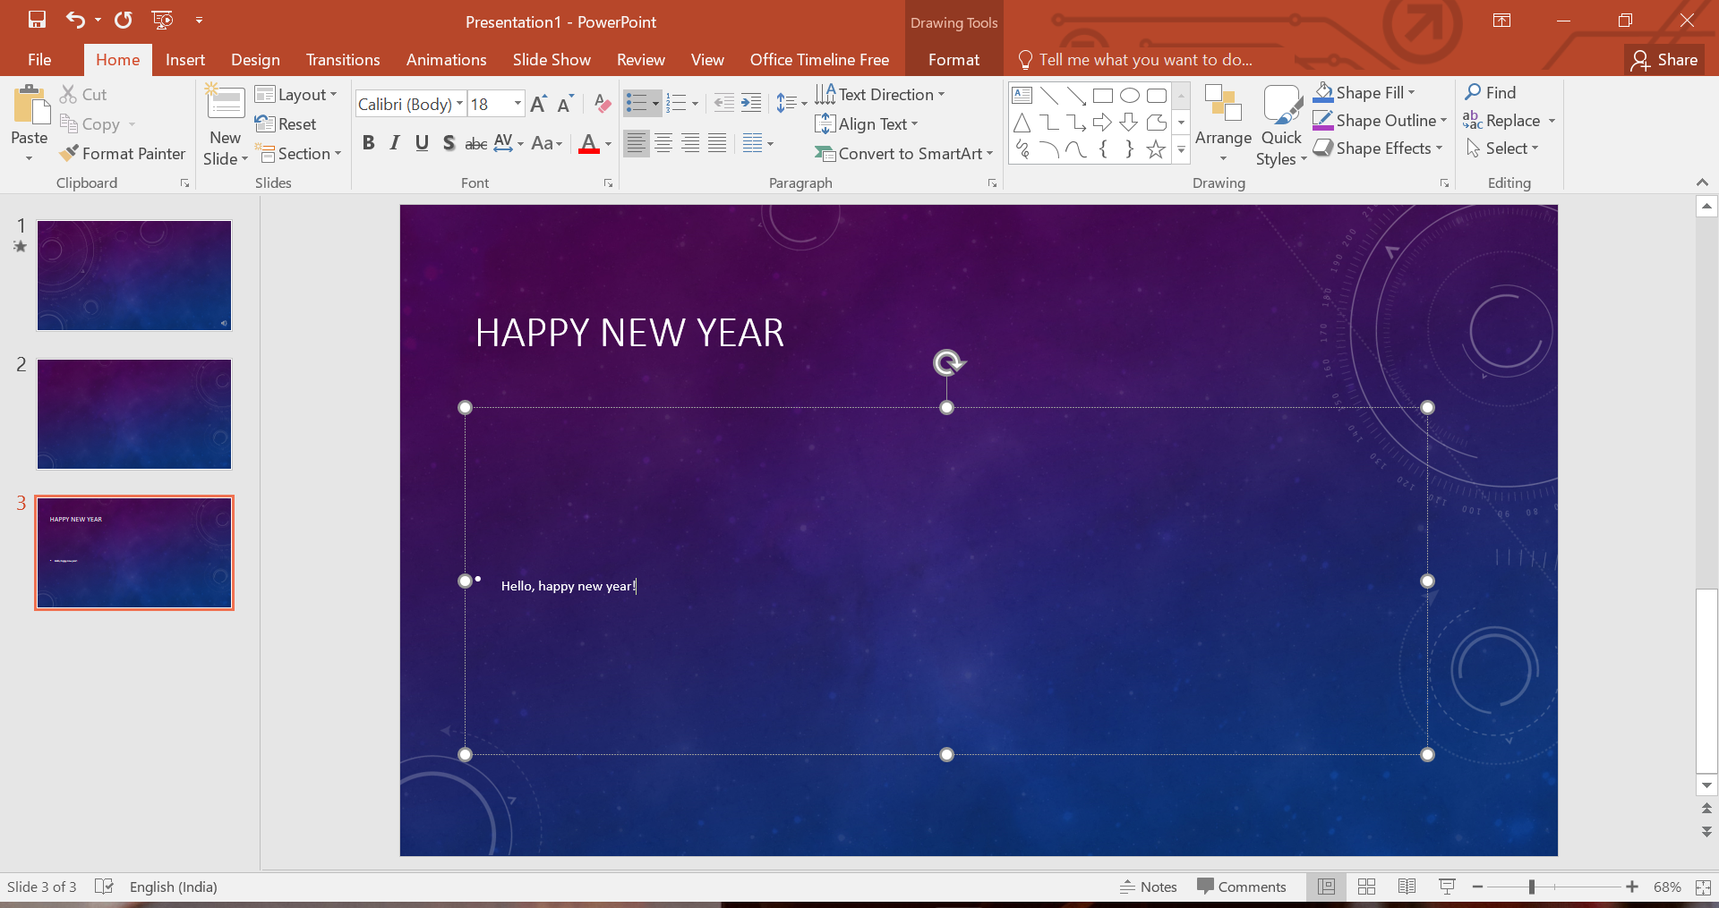Select slide 2 thumbnail
This screenshot has height=908, width=1719.
[134, 414]
